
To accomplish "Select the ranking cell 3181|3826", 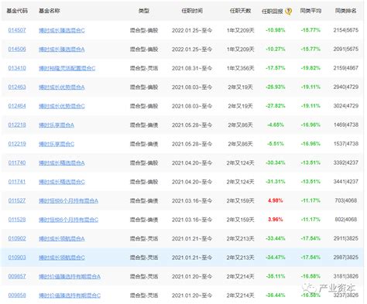I will click(x=345, y=276).
